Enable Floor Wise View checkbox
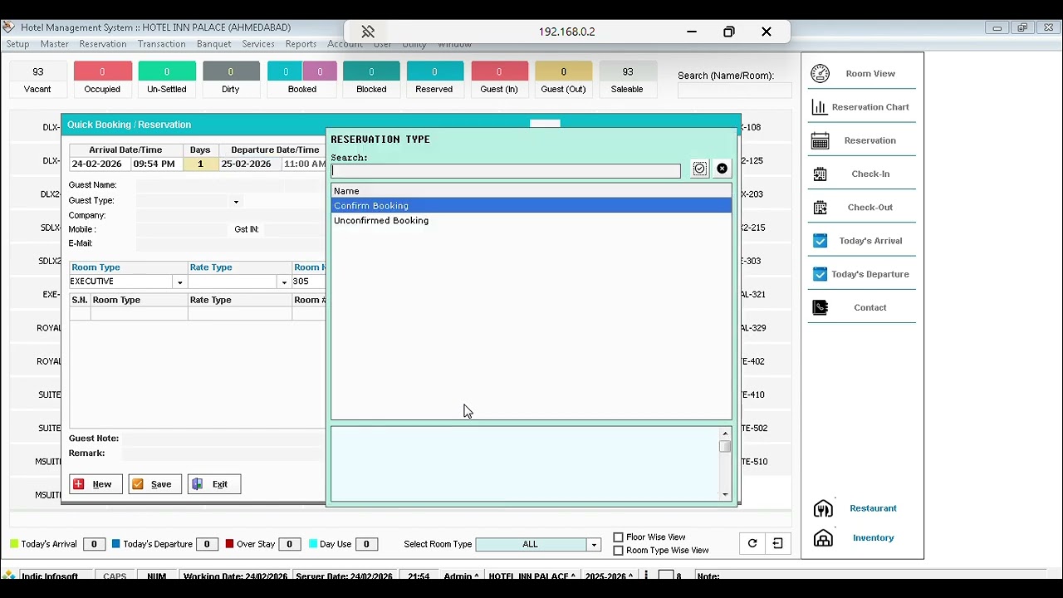 tap(618, 537)
